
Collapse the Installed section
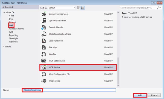point(3,7)
